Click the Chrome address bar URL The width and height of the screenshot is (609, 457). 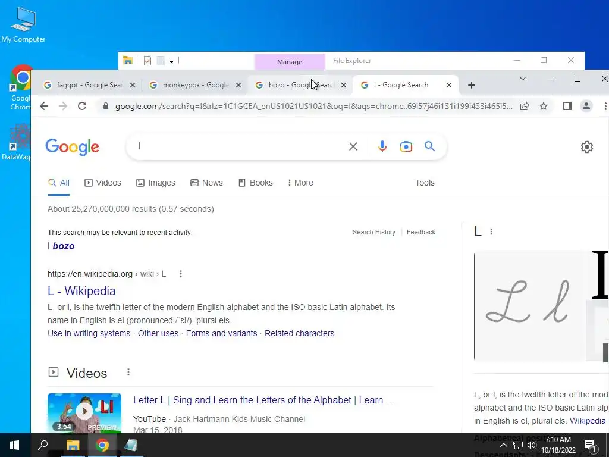click(x=314, y=106)
